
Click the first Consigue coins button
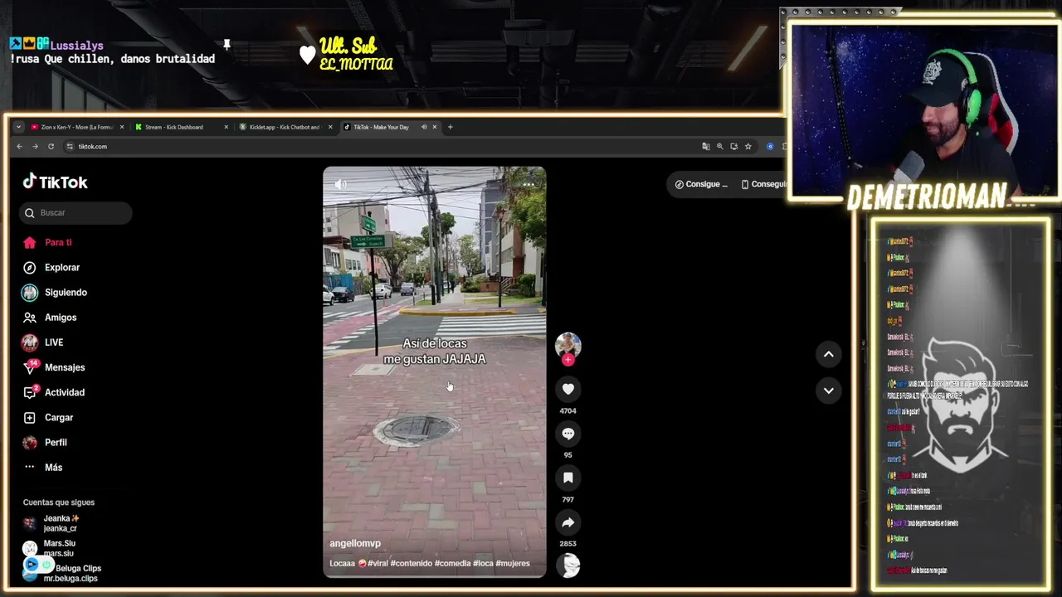point(701,184)
